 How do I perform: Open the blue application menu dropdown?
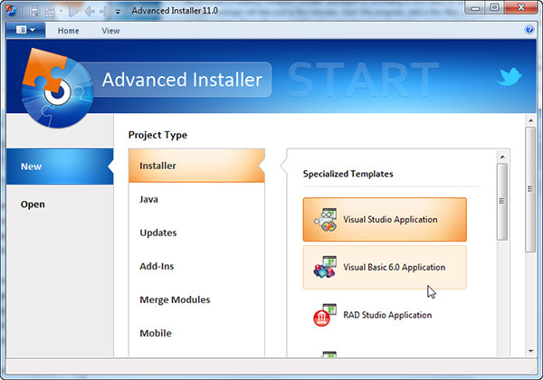click(x=25, y=30)
